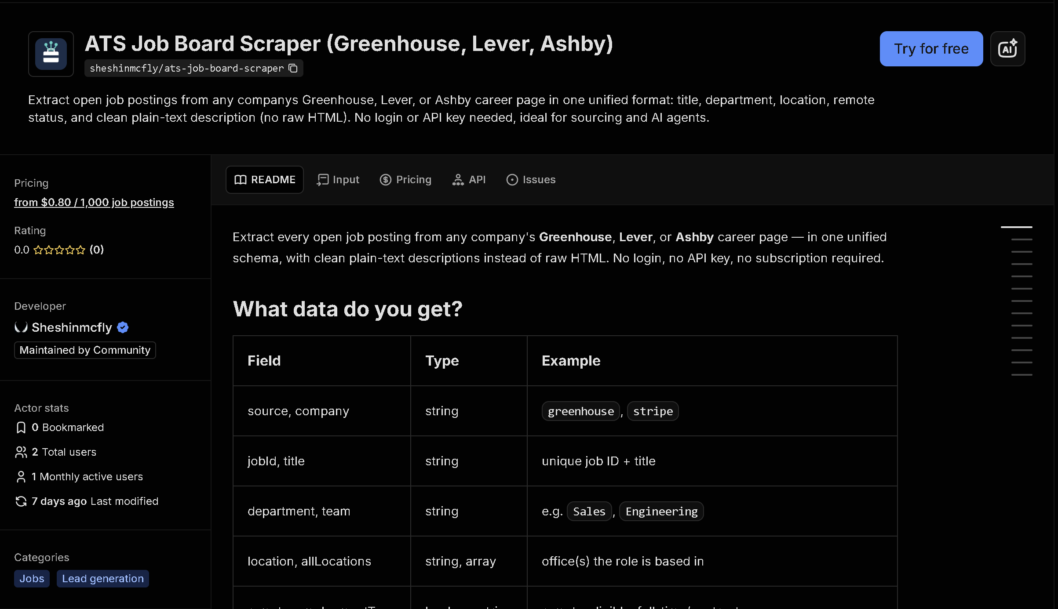Click the rating stars
This screenshot has height=609, width=1058.
tap(59, 250)
